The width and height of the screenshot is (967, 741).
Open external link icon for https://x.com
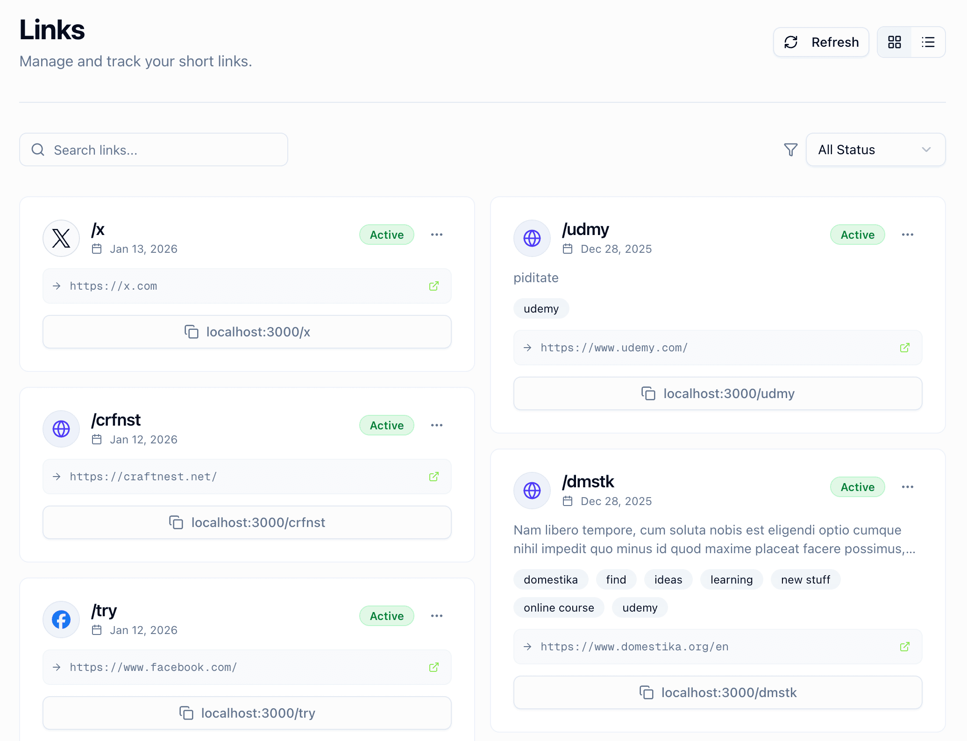coord(434,286)
